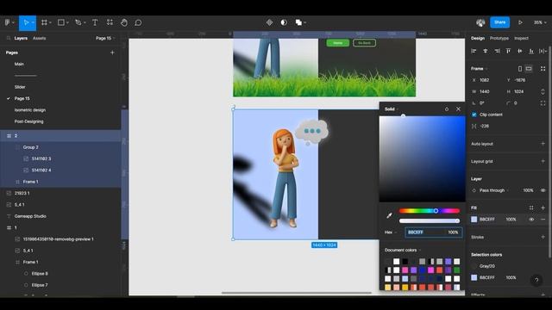The width and height of the screenshot is (552, 310).
Task: Pick color with the eyedropper icon
Action: pyautogui.click(x=389, y=215)
